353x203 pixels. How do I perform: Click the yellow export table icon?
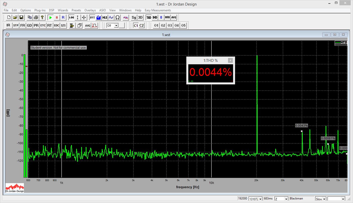point(72,25)
